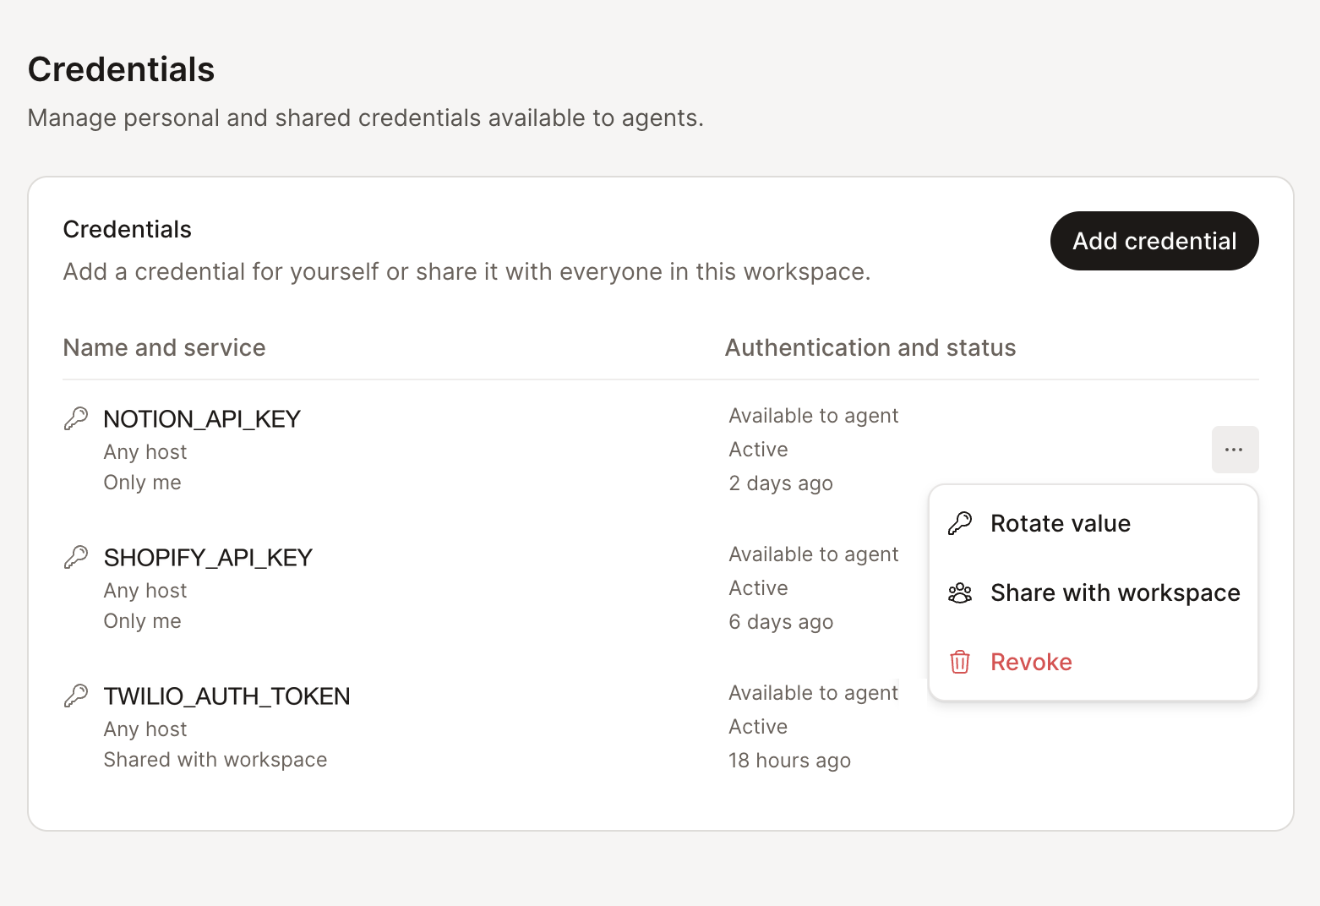Click the '2 days ago' timestamp

tap(781, 483)
